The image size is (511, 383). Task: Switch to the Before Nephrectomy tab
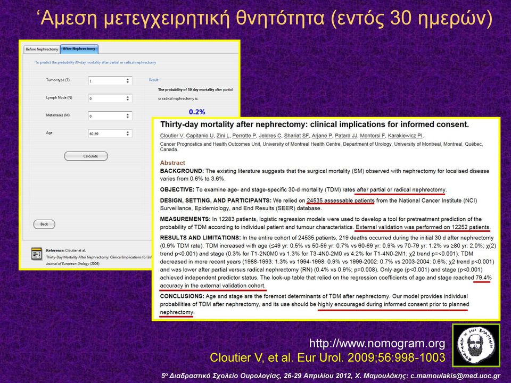(x=42, y=49)
